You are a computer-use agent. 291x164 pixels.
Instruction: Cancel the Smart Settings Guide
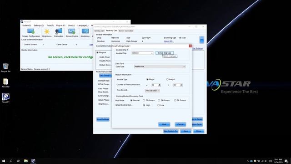point(180,124)
